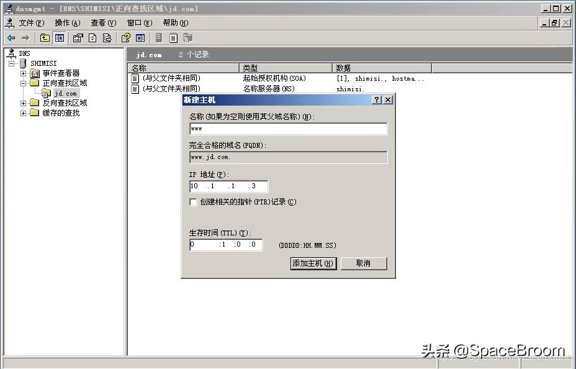576x369 pixels.
Task: Open the 查看(V) menu
Action: (x=103, y=23)
